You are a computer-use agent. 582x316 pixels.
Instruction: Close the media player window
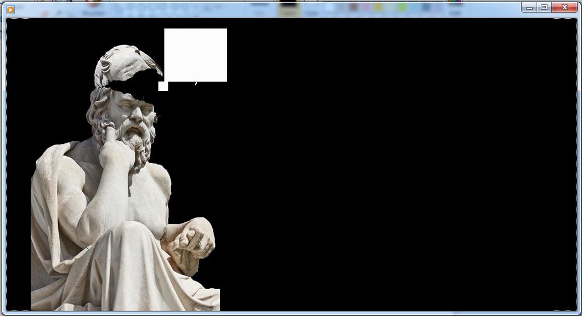(564, 8)
